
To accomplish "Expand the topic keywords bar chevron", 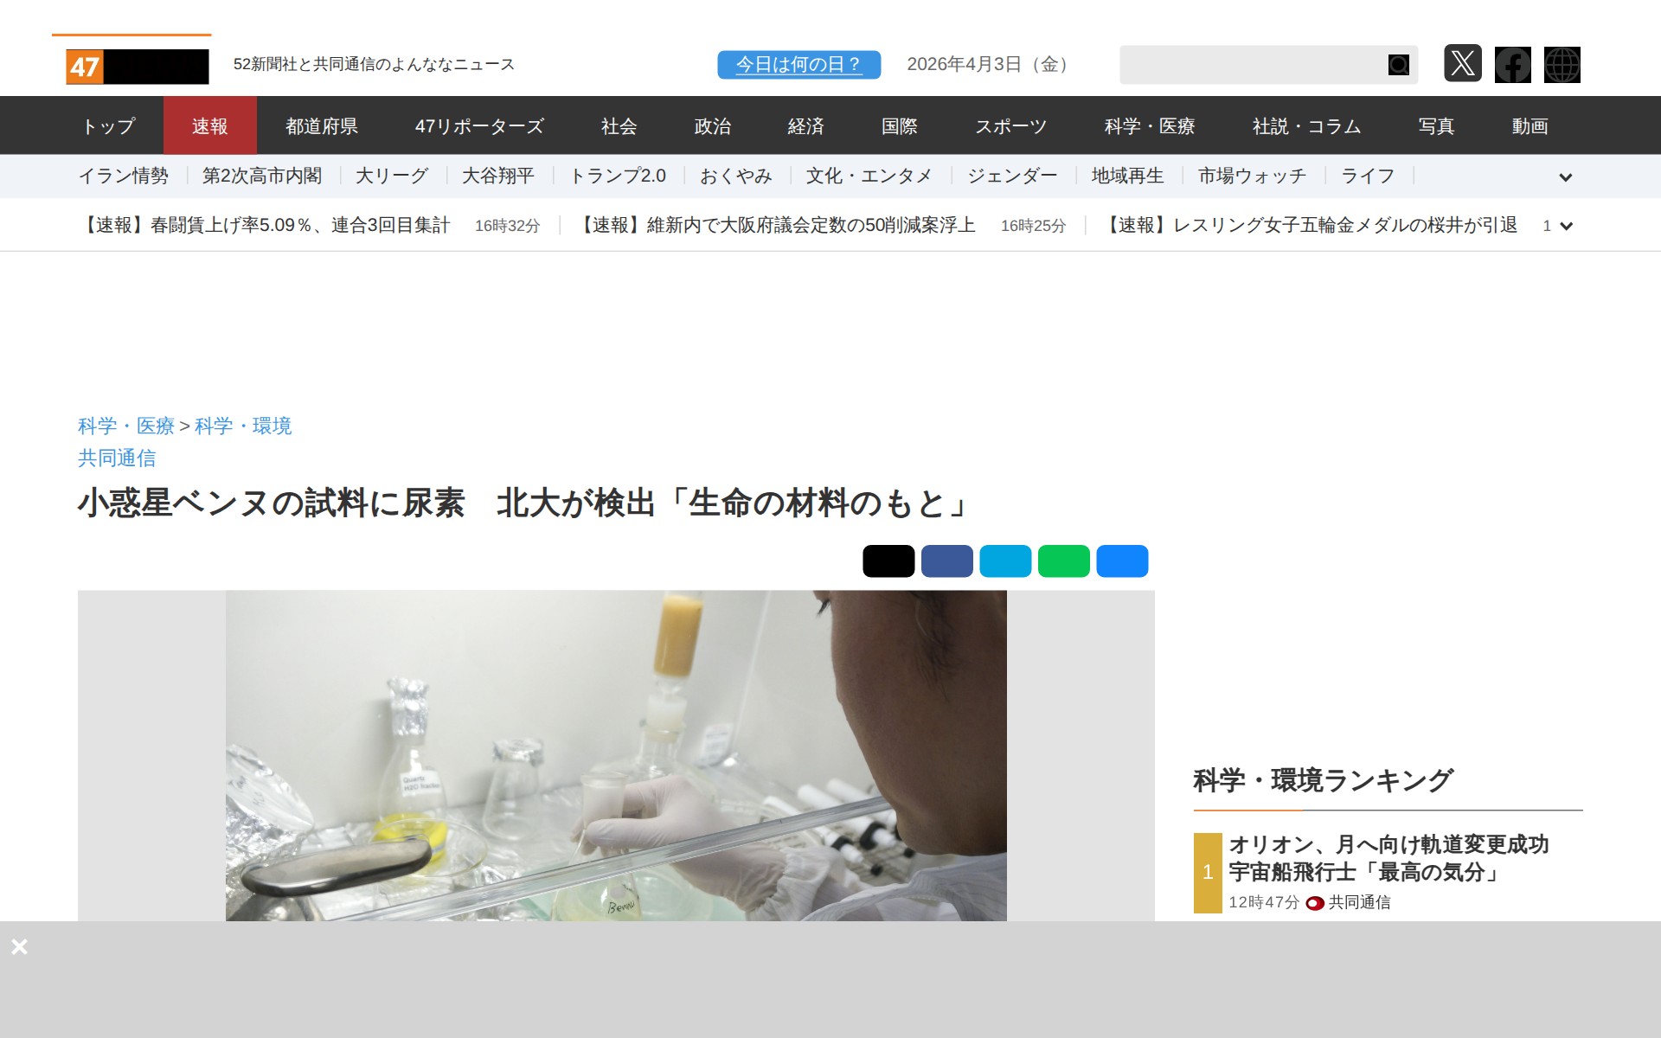I will coord(1565,177).
